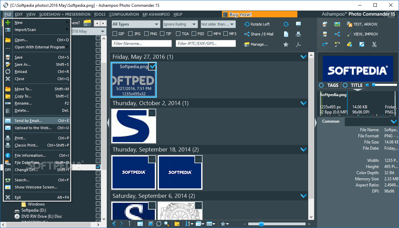Screen dimensions: 399x228
Task: Click the yellow folder icon in left panel header
Action: click(87, 23)
